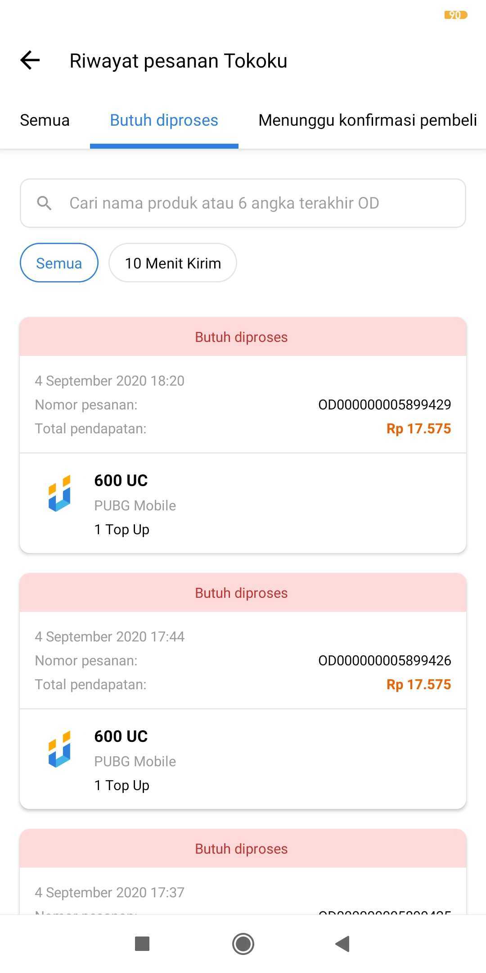
Task: Select the Semua filter chip
Action: pyautogui.click(x=59, y=263)
